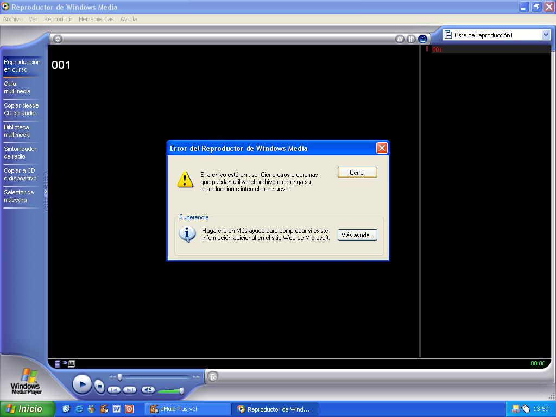Open the Herramientas menu
The width and height of the screenshot is (556, 417).
(96, 19)
